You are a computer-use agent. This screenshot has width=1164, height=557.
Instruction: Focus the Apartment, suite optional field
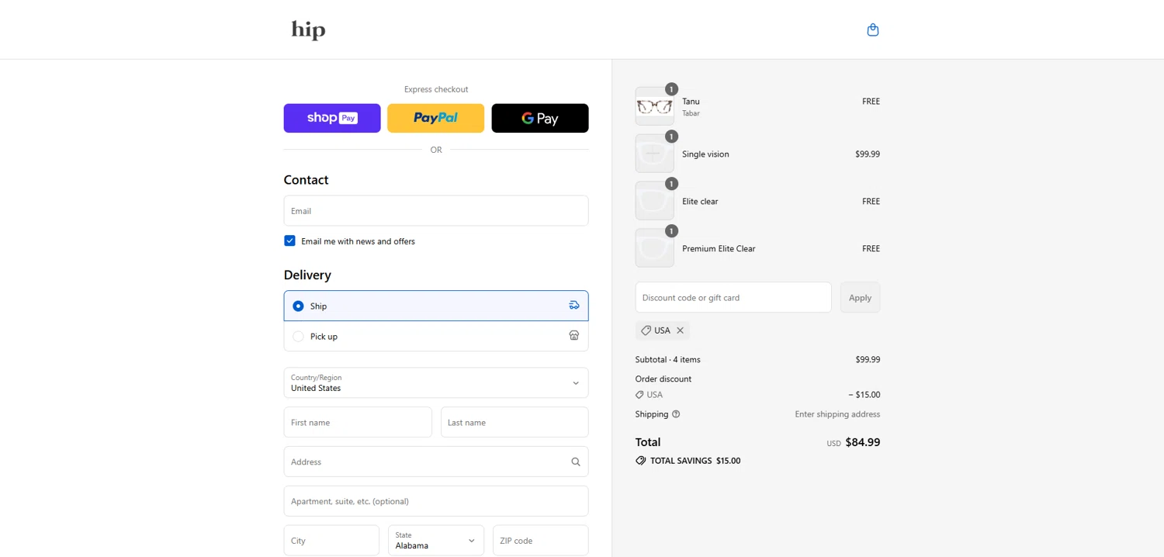click(436, 501)
